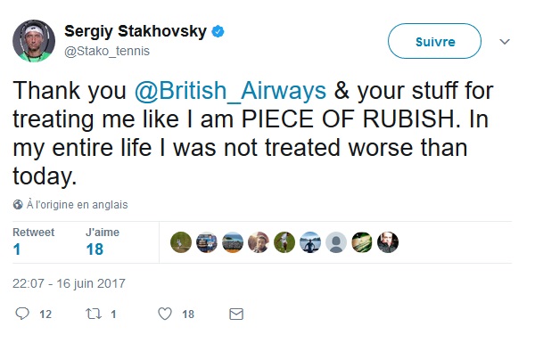Open the first liker avatar on the left

click(181, 242)
